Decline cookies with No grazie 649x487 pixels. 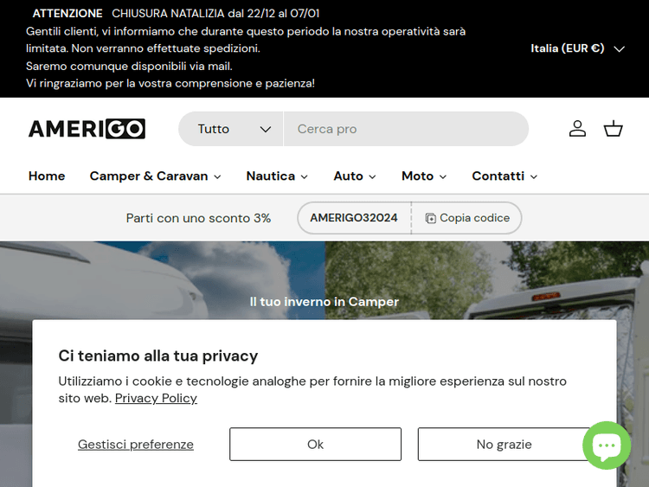tap(504, 445)
